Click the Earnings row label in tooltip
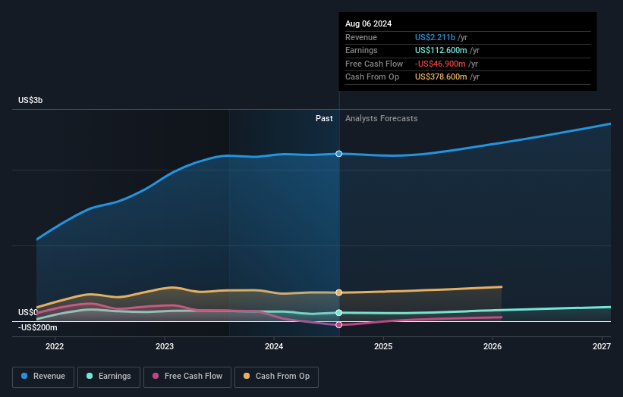This screenshot has height=397, width=623. 361,50
